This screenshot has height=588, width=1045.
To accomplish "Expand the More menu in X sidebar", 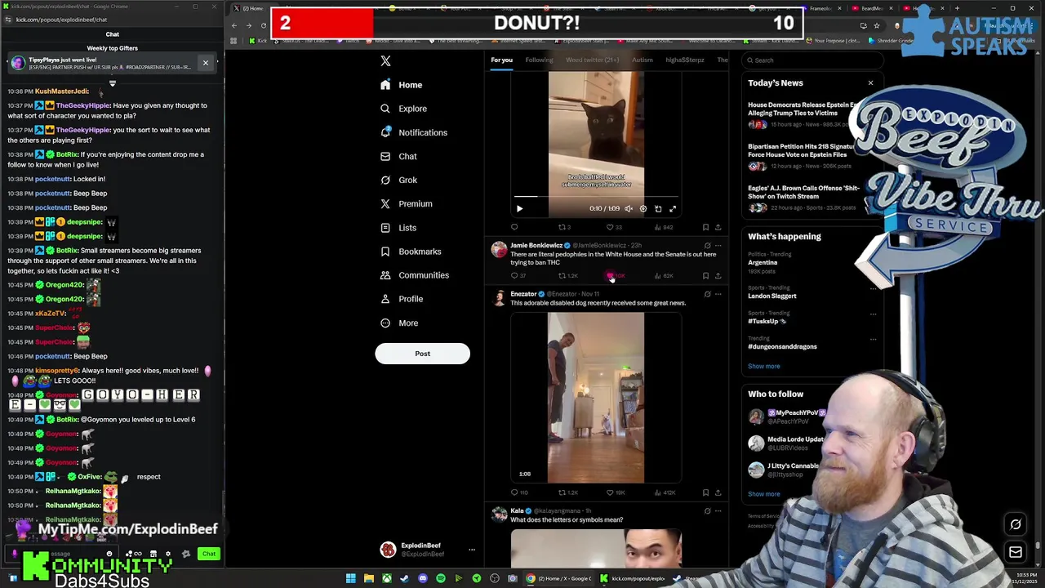I will (x=398, y=323).
